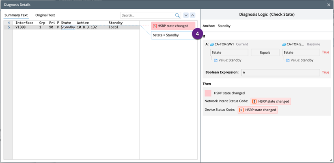
Task: Click line number 5 in the gutter
Action: pyautogui.click(x=9, y=28)
